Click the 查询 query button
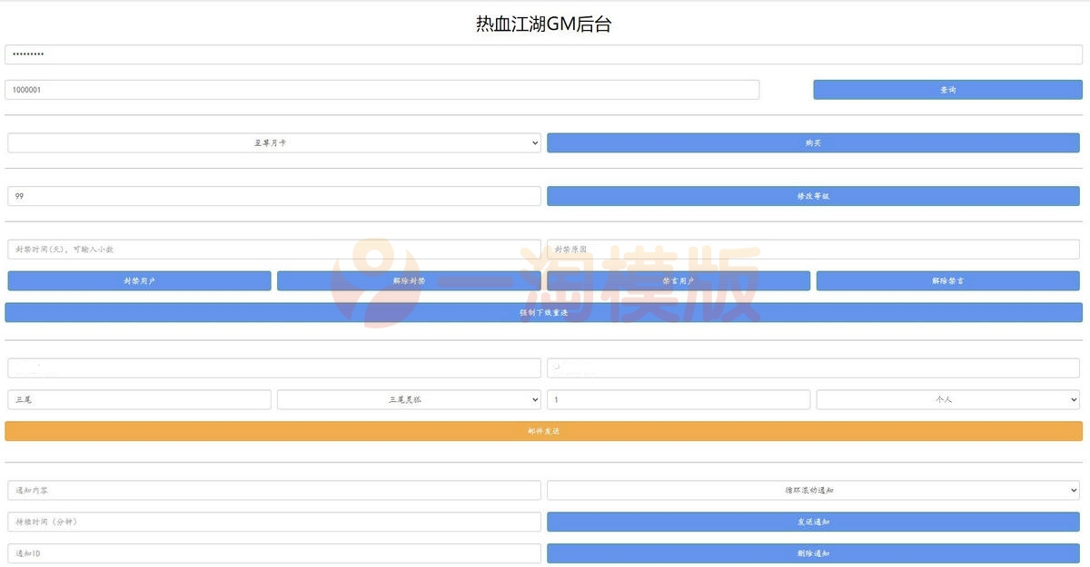This screenshot has width=1090, height=567. point(946,89)
